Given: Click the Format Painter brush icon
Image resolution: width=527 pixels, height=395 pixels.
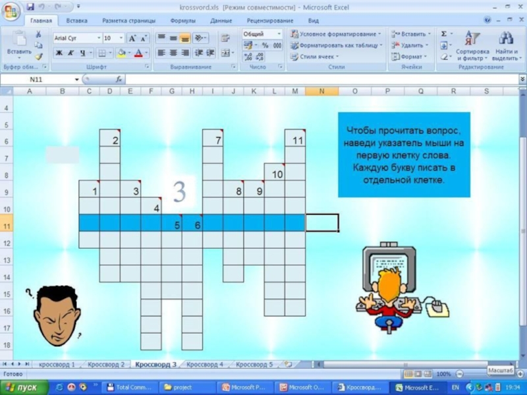Looking at the screenshot, I should point(39,57).
